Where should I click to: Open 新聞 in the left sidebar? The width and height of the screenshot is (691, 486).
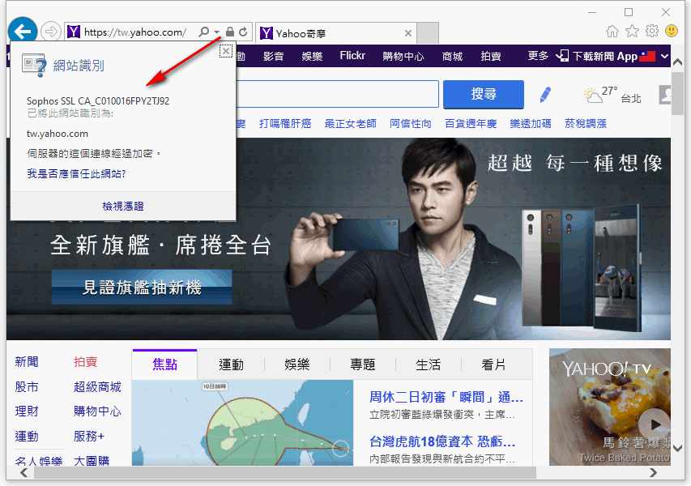pyautogui.click(x=27, y=362)
